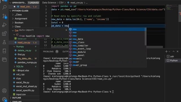Open the Extensions view

5,33
